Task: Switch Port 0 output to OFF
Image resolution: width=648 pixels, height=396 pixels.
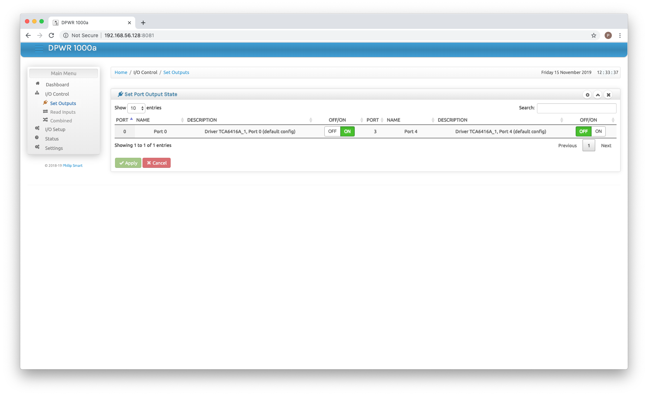Action: pyautogui.click(x=332, y=131)
